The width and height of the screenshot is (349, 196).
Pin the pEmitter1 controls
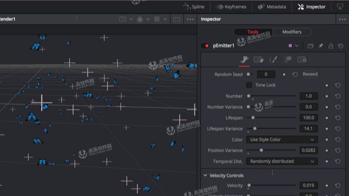tap(321, 46)
